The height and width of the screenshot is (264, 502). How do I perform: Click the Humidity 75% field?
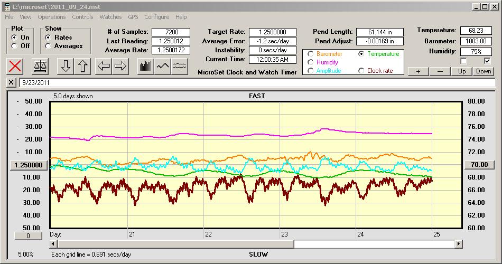[476, 52]
